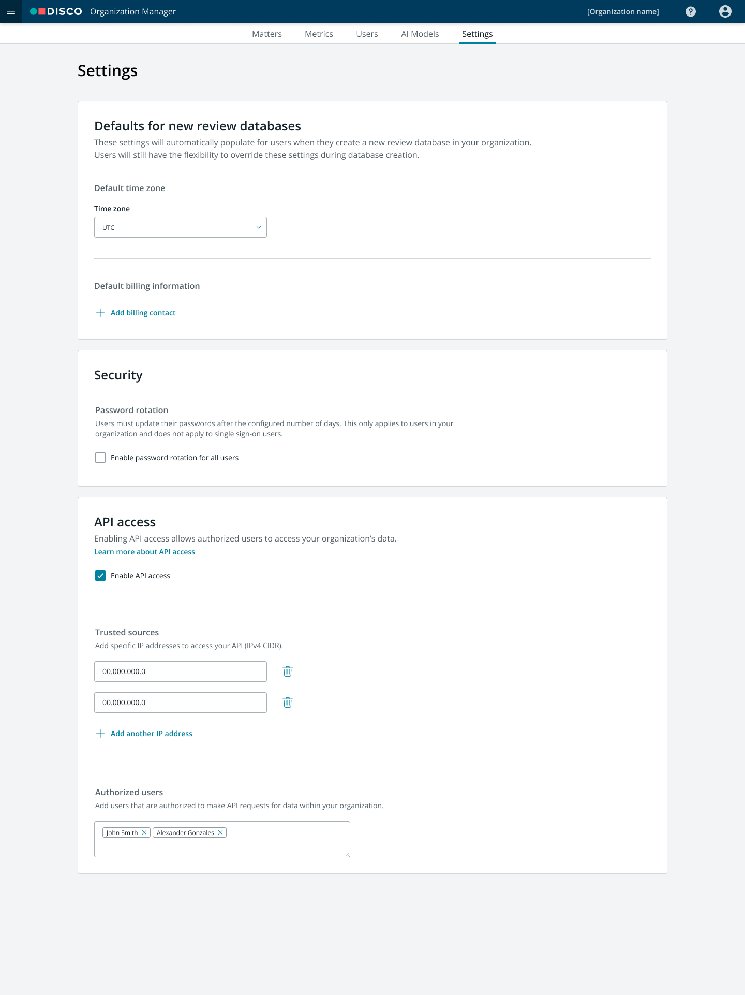Click the DISCO logo
The image size is (745, 995).
pyautogui.click(x=56, y=11)
